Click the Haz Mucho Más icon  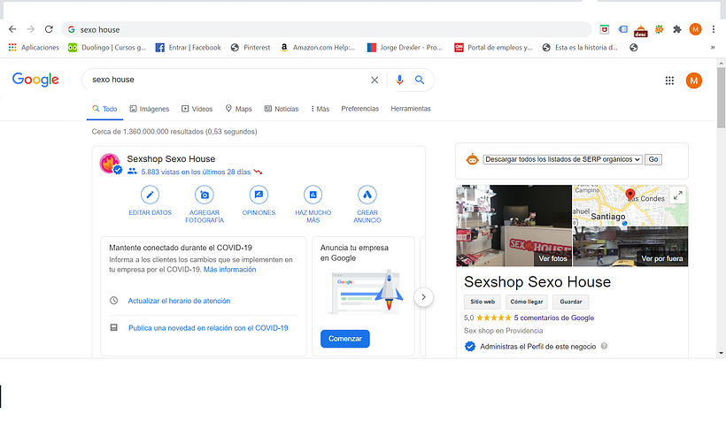pyautogui.click(x=313, y=195)
